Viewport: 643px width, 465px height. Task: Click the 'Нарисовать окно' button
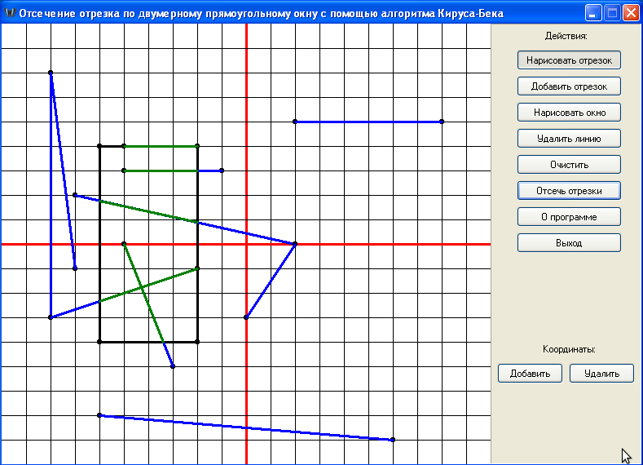pyautogui.click(x=569, y=113)
